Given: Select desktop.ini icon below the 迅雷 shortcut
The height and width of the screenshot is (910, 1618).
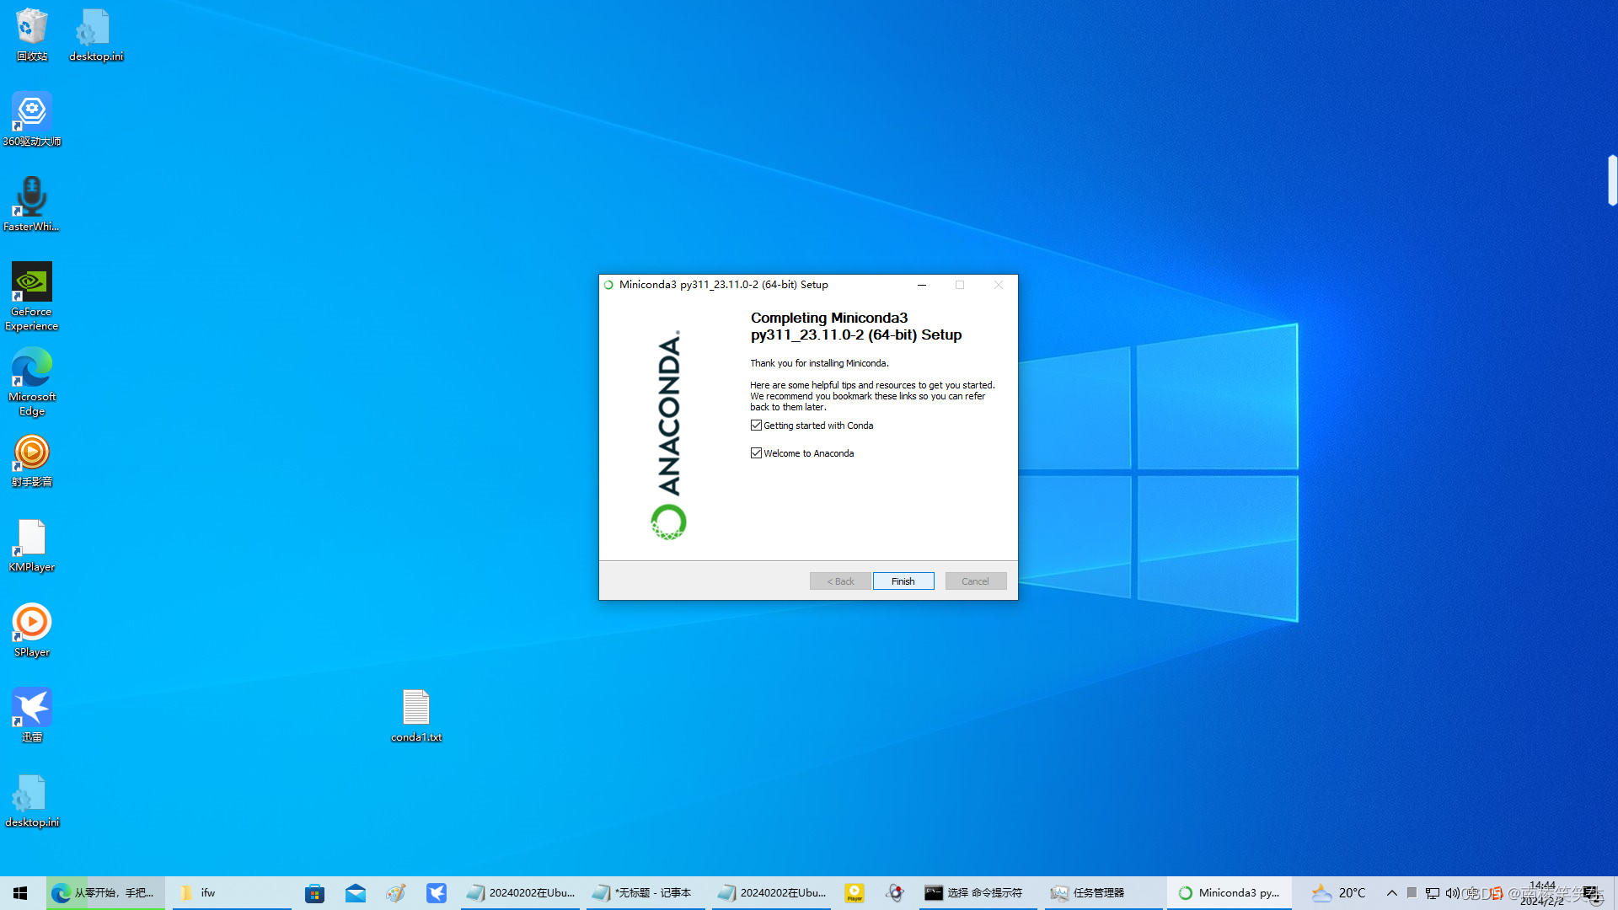Looking at the screenshot, I should click(x=32, y=801).
